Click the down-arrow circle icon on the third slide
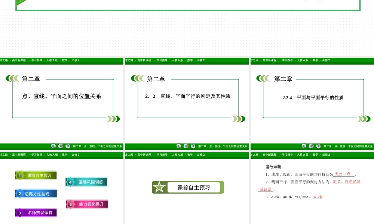The height and width of the screenshot is (224, 374). tap(312, 146)
